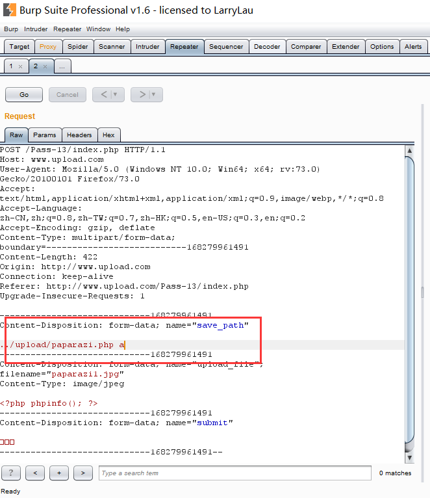Open search help with the question mark button
The height and width of the screenshot is (498, 430).
pyautogui.click(x=11, y=473)
